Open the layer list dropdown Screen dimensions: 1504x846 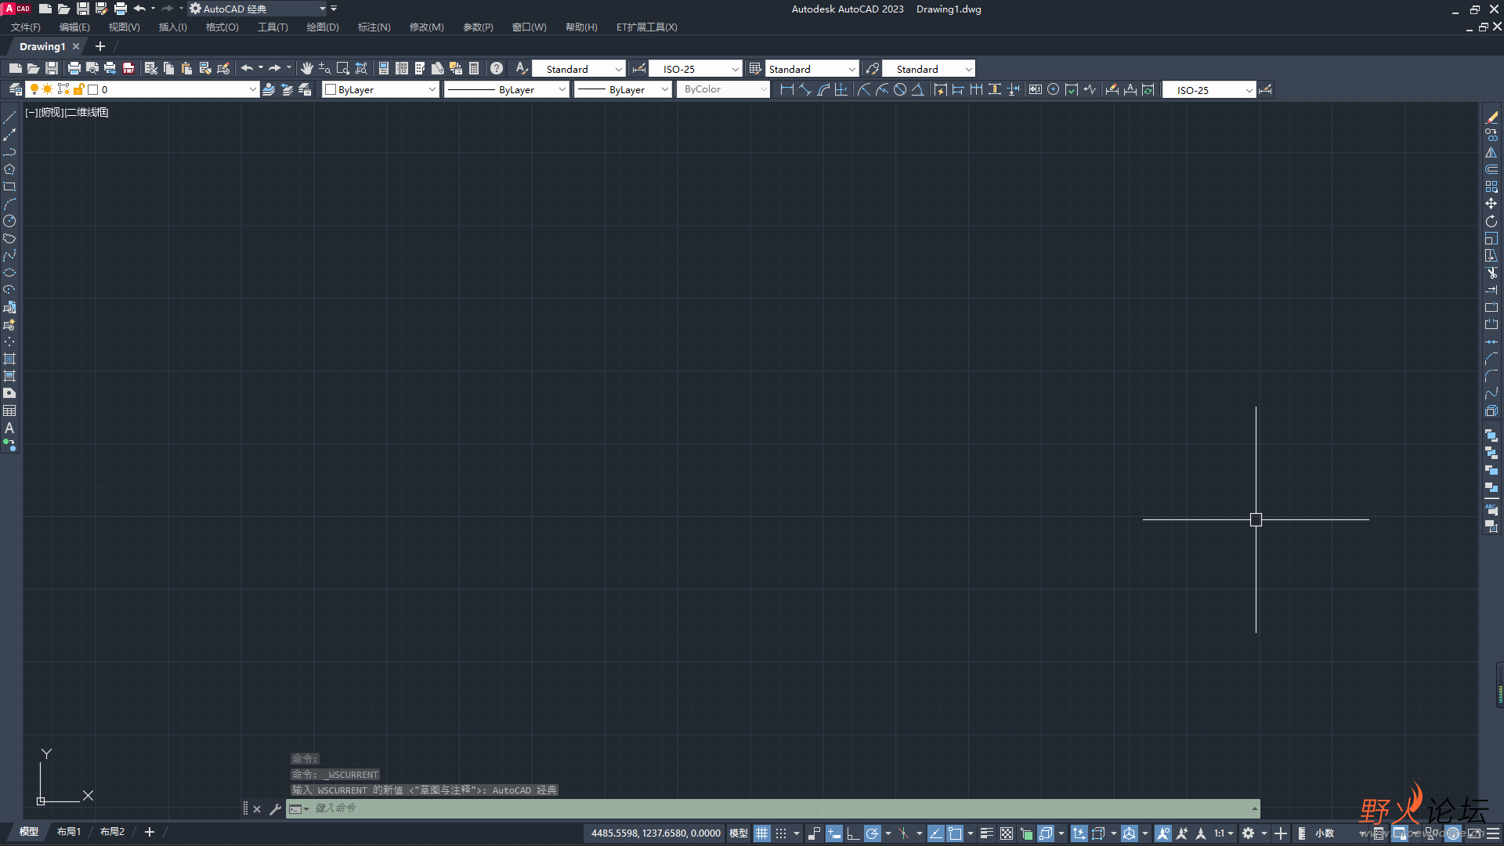point(252,89)
